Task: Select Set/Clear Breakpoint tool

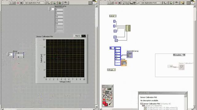Action: click(104, 99)
